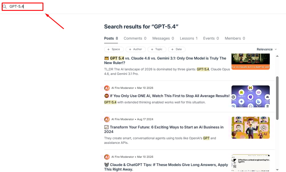Click the search magnifying glass icon
The width and height of the screenshot is (286, 172).
tap(5, 6)
